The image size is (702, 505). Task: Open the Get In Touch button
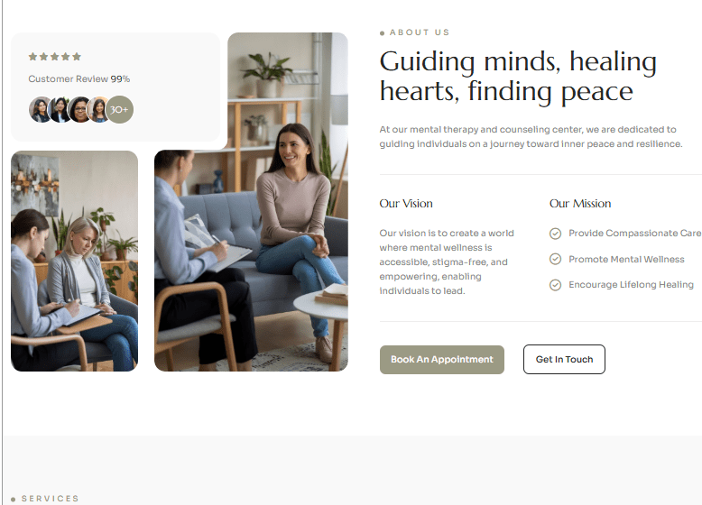564,359
